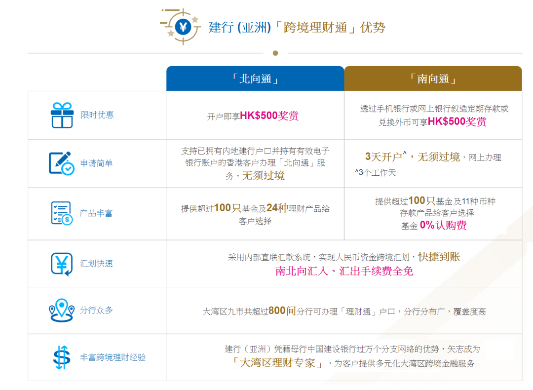Click 支持已拥有内地建行户口并持有有效电子 text

click(x=255, y=151)
